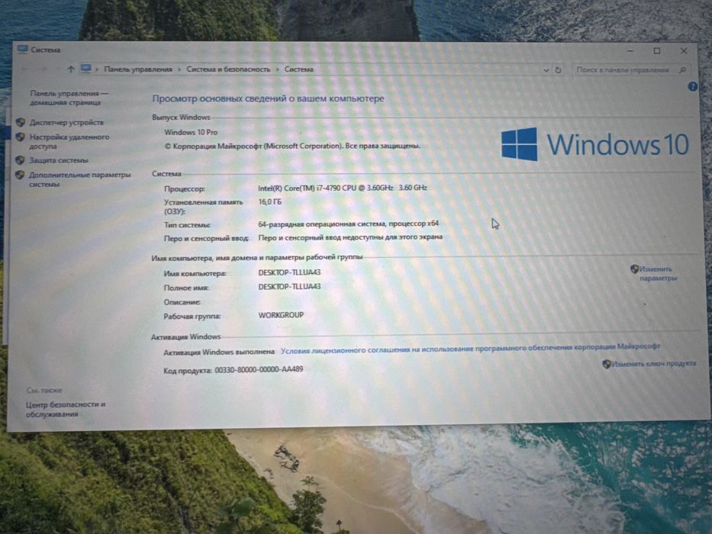
Task: Click the Up arrow navigation icon
Action: click(x=71, y=69)
